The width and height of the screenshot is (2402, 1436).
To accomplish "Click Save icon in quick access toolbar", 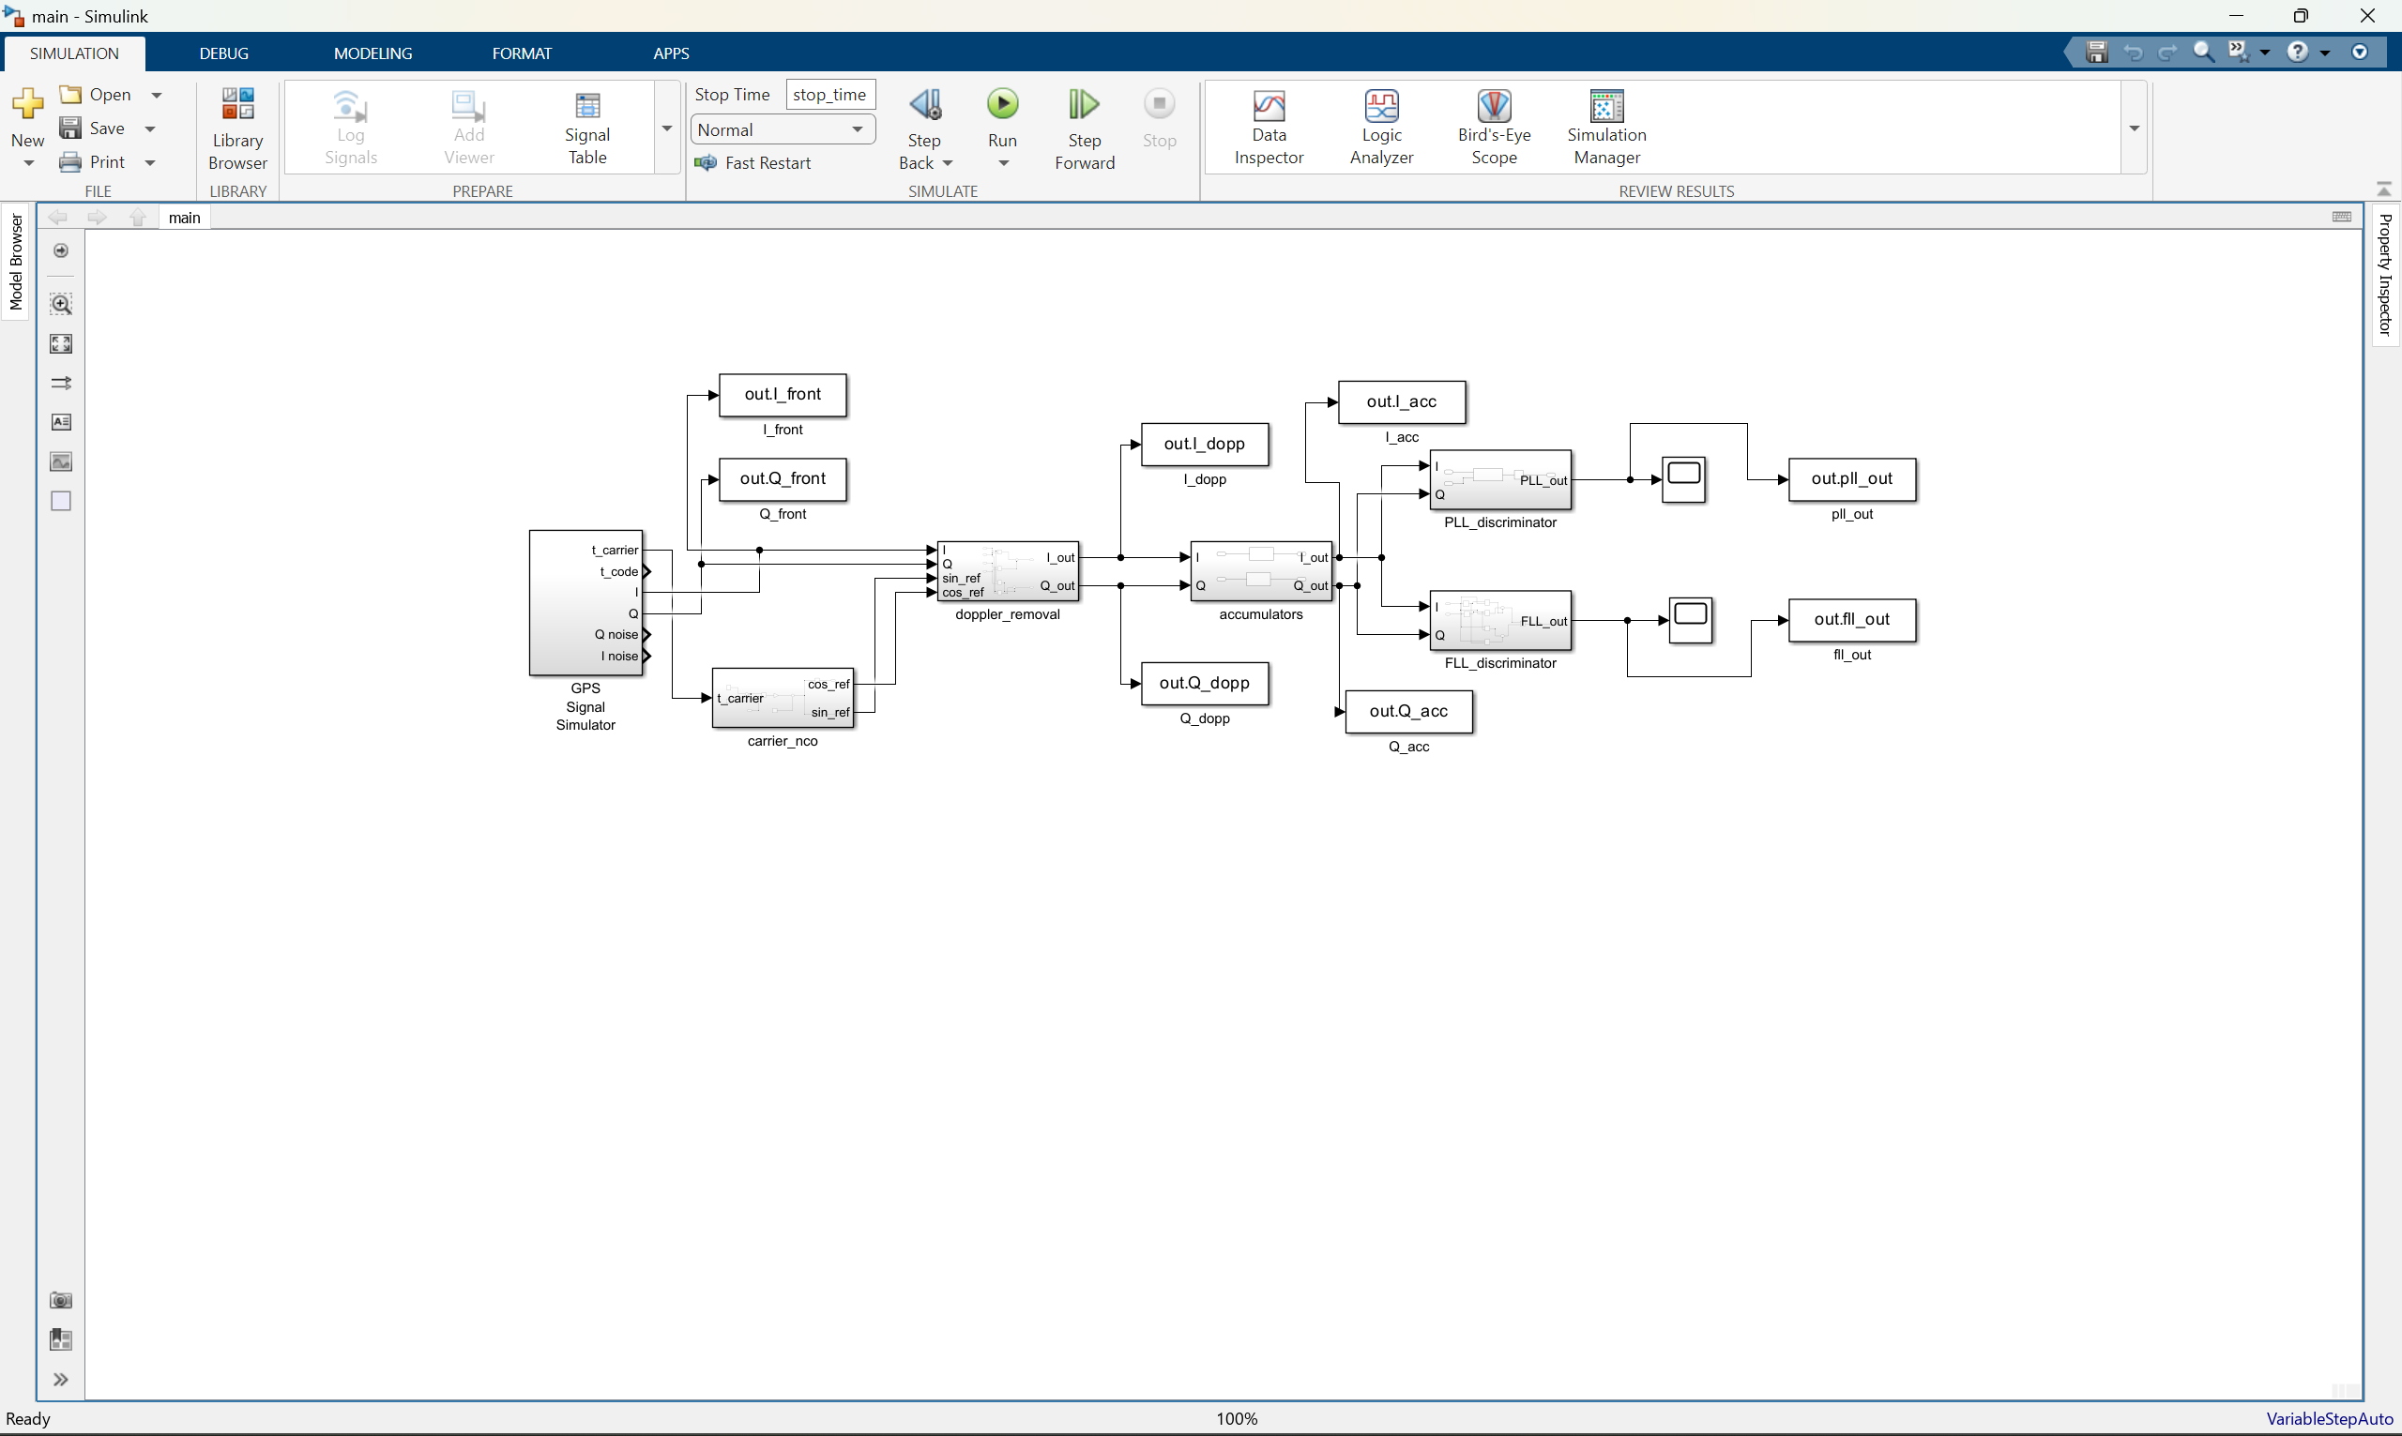I will point(2096,53).
